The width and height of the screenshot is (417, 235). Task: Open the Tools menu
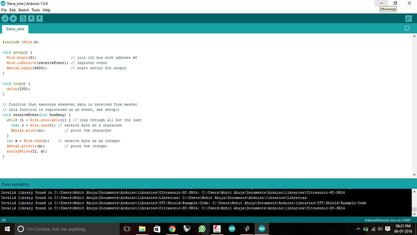[x=36, y=10]
